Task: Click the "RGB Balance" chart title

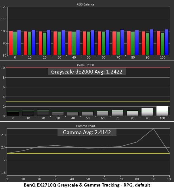Action: coord(85,4)
